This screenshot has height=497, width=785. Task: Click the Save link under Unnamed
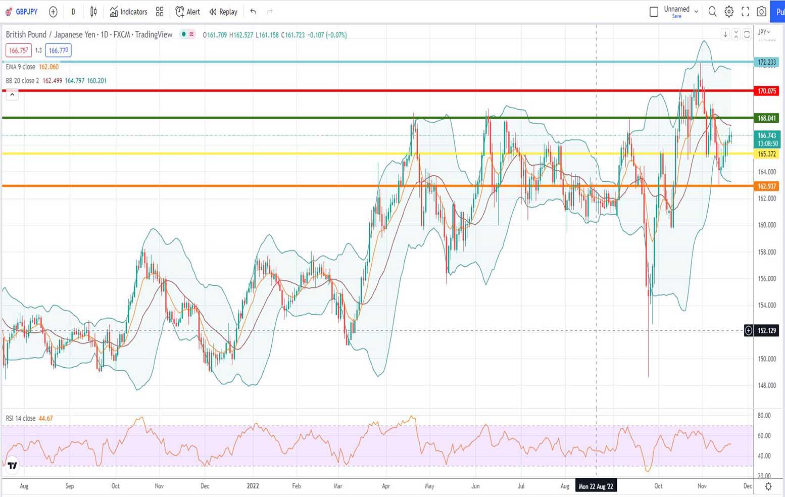click(x=676, y=16)
